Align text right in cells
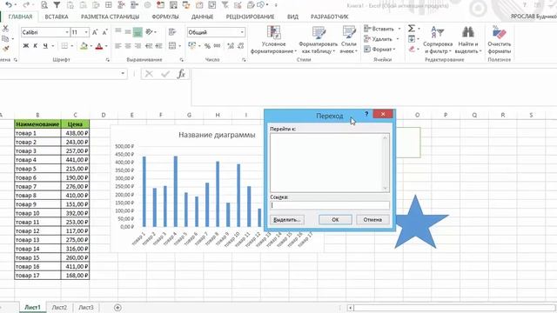 (138, 46)
